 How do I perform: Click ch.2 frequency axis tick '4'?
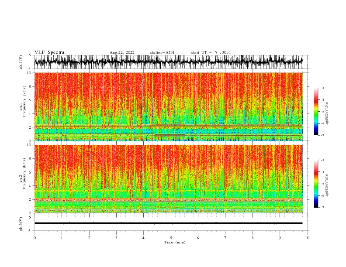pyautogui.click(x=30, y=186)
